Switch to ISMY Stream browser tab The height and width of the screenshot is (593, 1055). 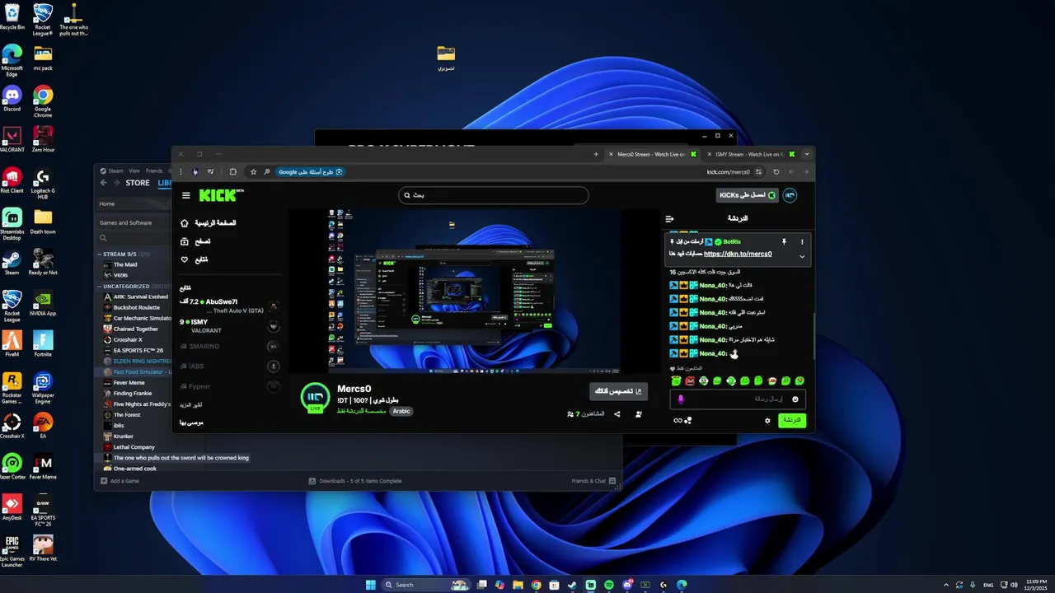click(x=749, y=154)
